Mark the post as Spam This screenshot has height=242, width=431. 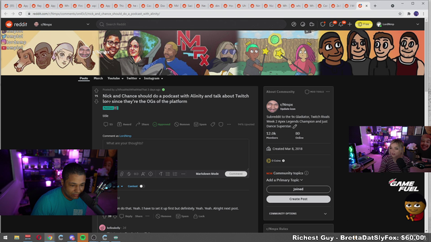pos(200,124)
